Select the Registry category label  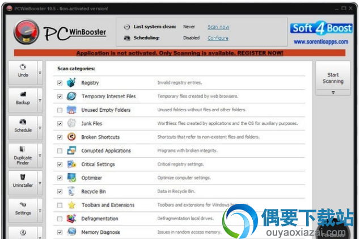click(90, 83)
